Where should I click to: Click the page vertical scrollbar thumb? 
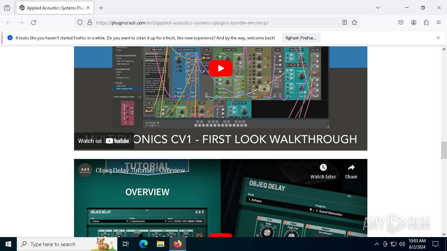coord(444,150)
